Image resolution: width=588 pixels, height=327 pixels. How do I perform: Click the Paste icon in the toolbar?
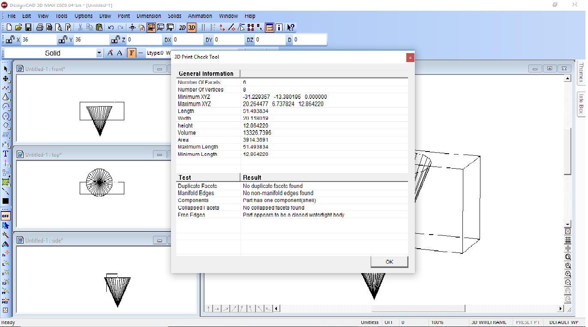point(99,27)
